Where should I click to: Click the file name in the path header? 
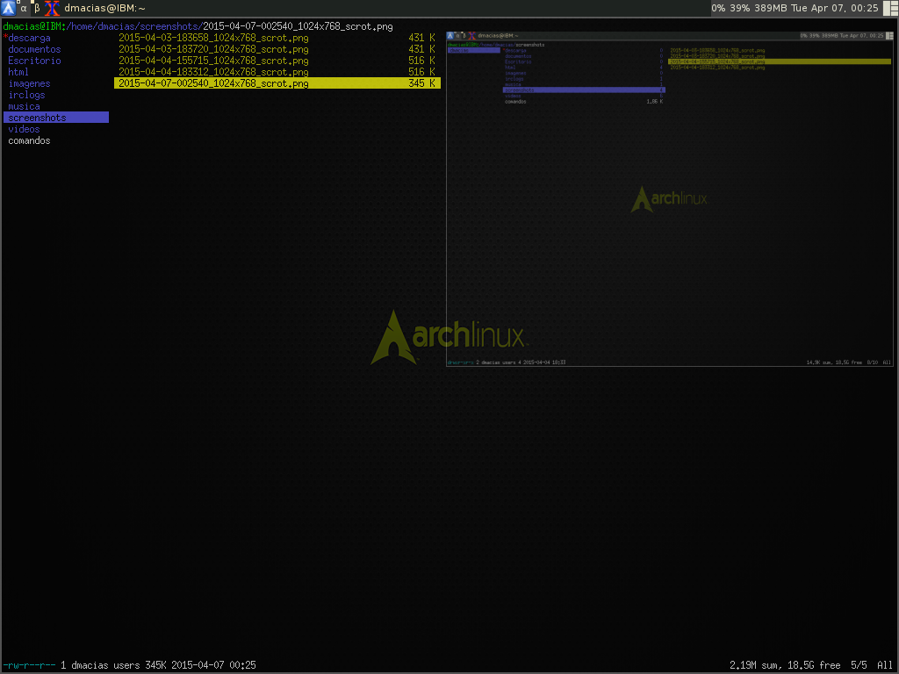tap(298, 26)
